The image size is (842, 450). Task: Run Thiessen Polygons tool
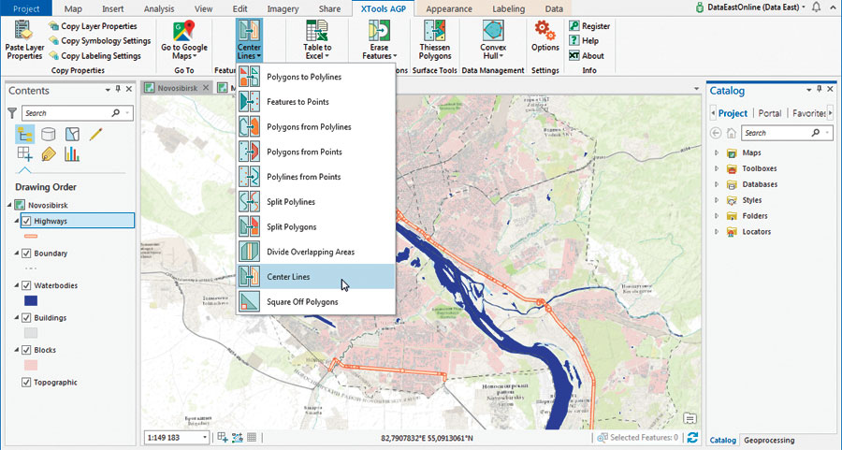435,40
